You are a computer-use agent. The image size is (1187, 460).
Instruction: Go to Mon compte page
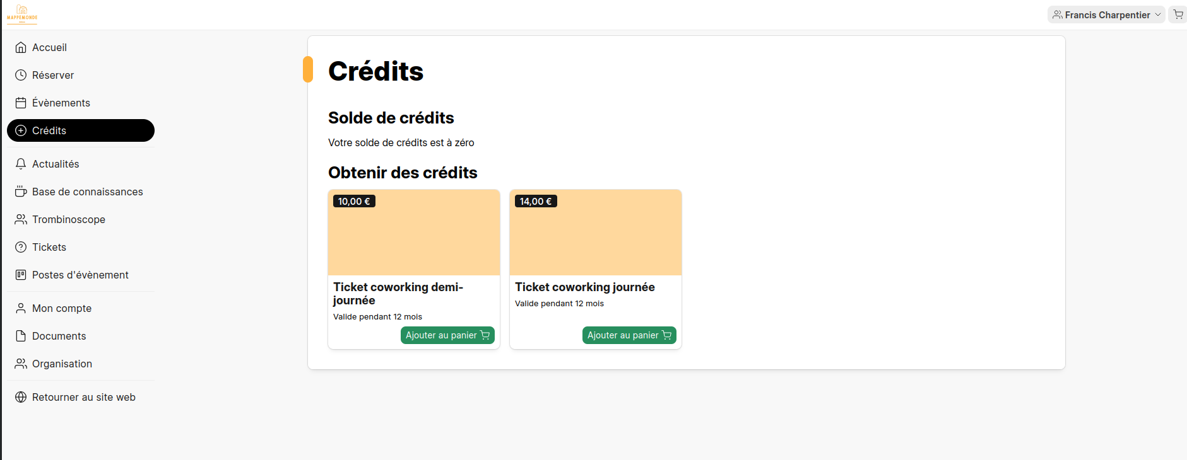tap(61, 308)
